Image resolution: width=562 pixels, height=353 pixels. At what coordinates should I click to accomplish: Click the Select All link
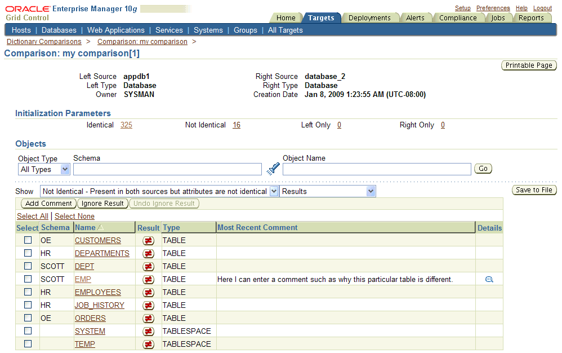pos(33,217)
